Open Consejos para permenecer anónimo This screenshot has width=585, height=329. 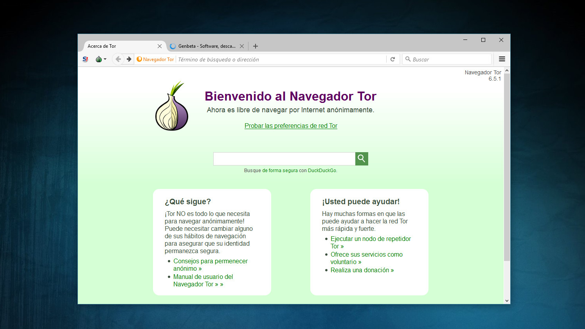[210, 264]
